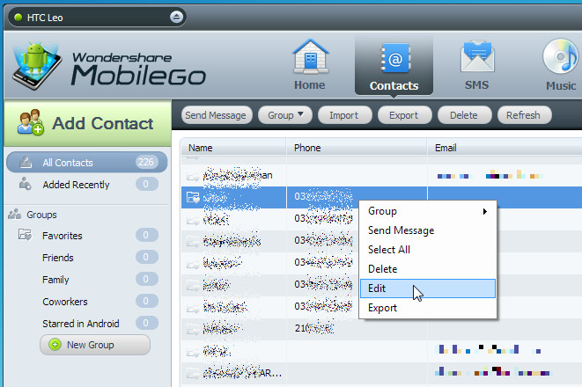Click the Add Contact people icon
The image size is (582, 387).
[x=31, y=123]
